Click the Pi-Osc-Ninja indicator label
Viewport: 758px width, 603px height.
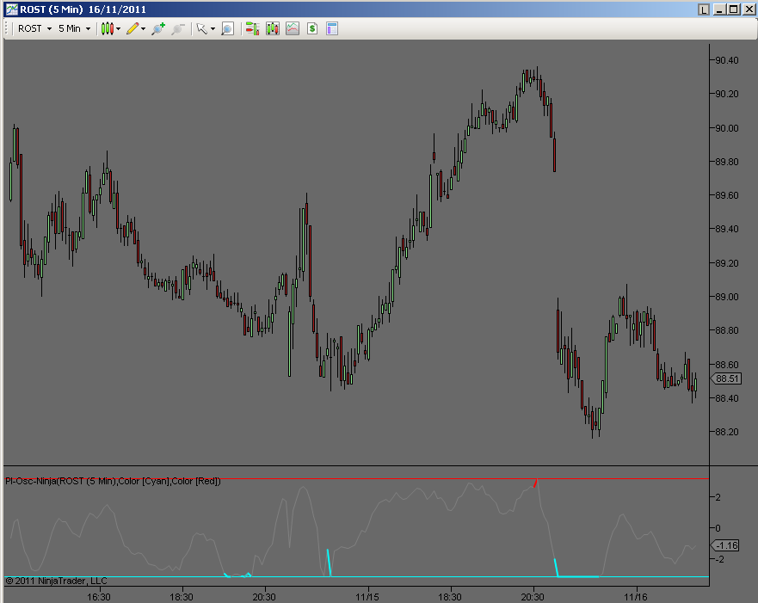[113, 481]
